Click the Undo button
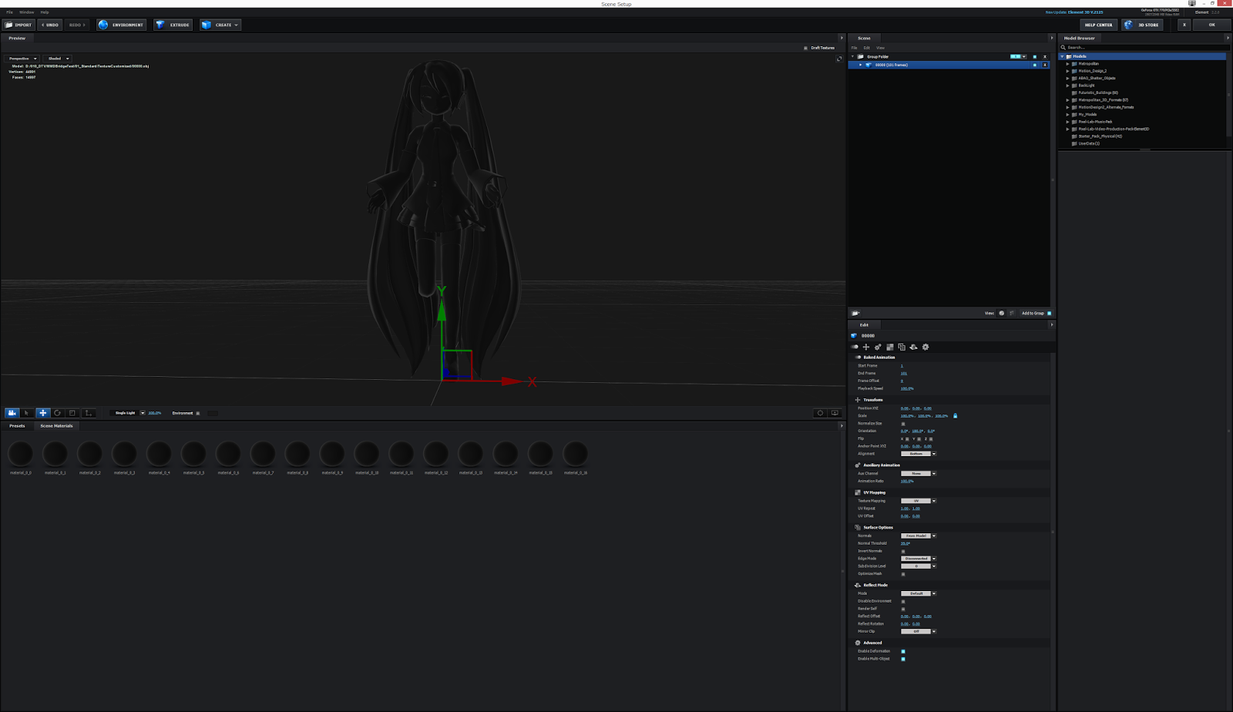 tap(50, 25)
